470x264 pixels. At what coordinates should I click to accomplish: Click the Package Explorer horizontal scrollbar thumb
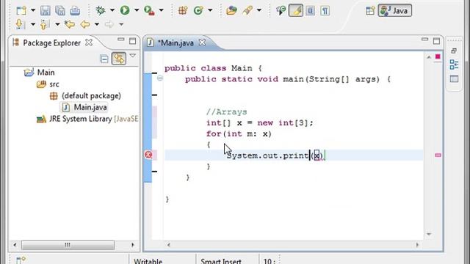pyautogui.click(x=68, y=245)
